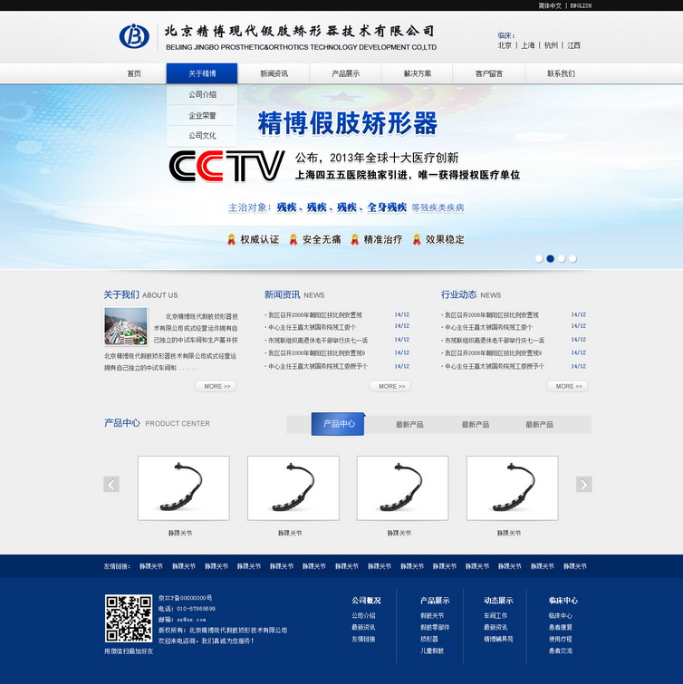The width and height of the screenshot is (683, 684).
Task: Click the 关于我们 ABOUT US heading
Action: pos(140,294)
